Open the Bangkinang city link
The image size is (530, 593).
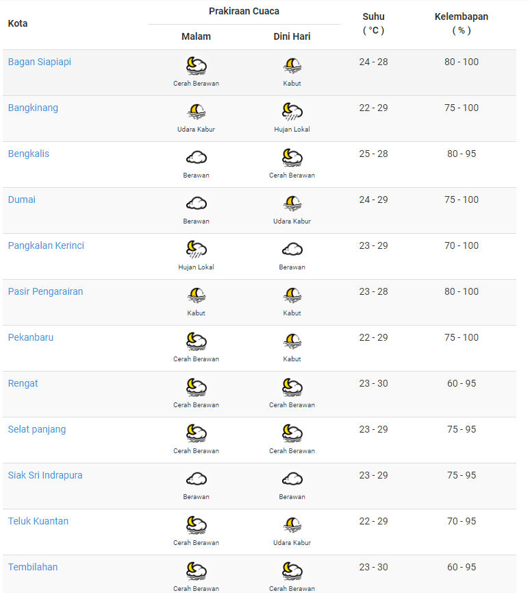33,108
